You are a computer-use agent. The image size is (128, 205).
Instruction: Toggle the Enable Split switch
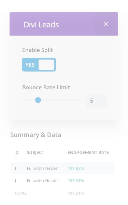39,65
